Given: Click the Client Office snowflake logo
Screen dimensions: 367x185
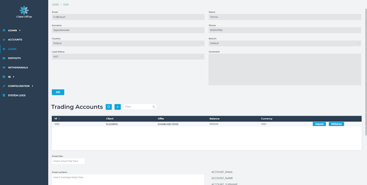Looking at the screenshot, I should tap(24, 10).
